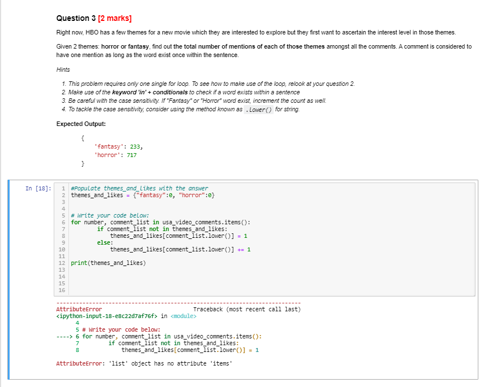Screen dimensions: 484x387
Task: Place cursor on code line 2 themes_and_likes dict
Action: coord(142,195)
